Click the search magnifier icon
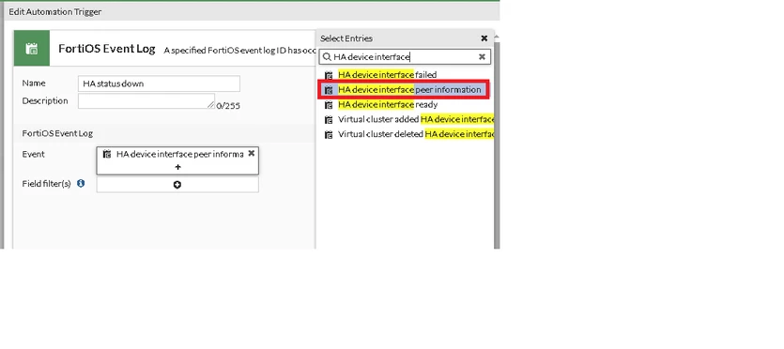 coord(327,57)
